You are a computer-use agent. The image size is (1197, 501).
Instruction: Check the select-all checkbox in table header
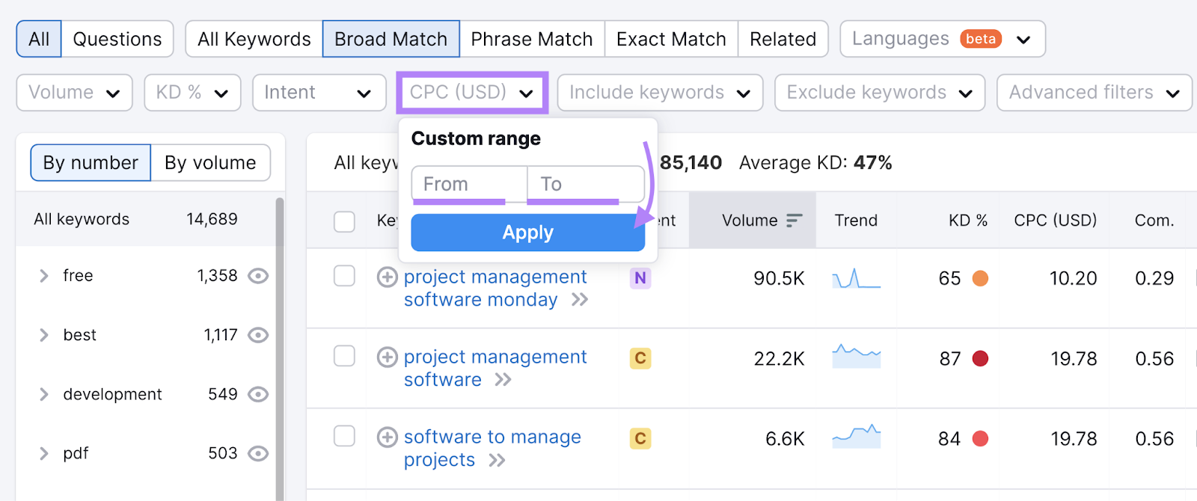tap(344, 221)
